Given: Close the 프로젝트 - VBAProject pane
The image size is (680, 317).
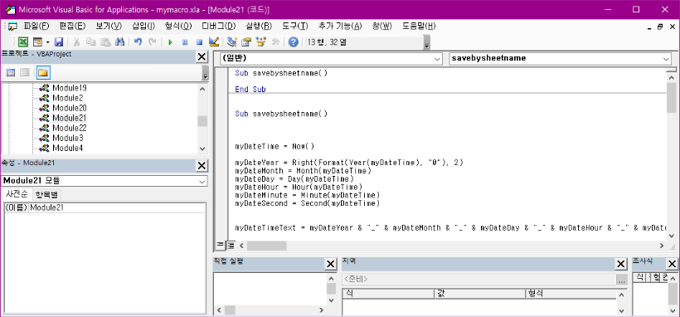Looking at the screenshot, I should click(202, 57).
